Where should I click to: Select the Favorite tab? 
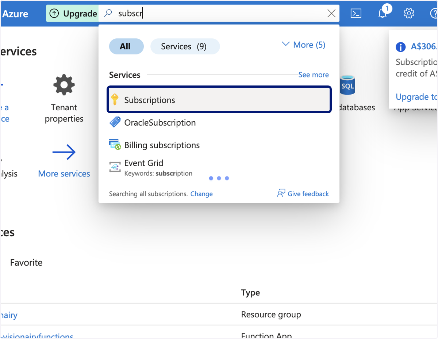pos(26,263)
